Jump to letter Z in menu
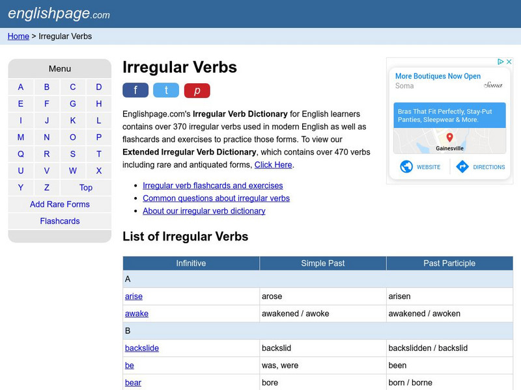This screenshot has width=521, height=390. [47, 187]
